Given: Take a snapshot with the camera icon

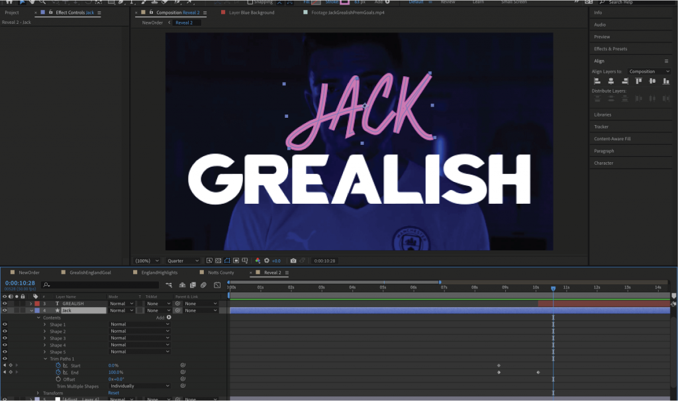Looking at the screenshot, I should pos(293,260).
